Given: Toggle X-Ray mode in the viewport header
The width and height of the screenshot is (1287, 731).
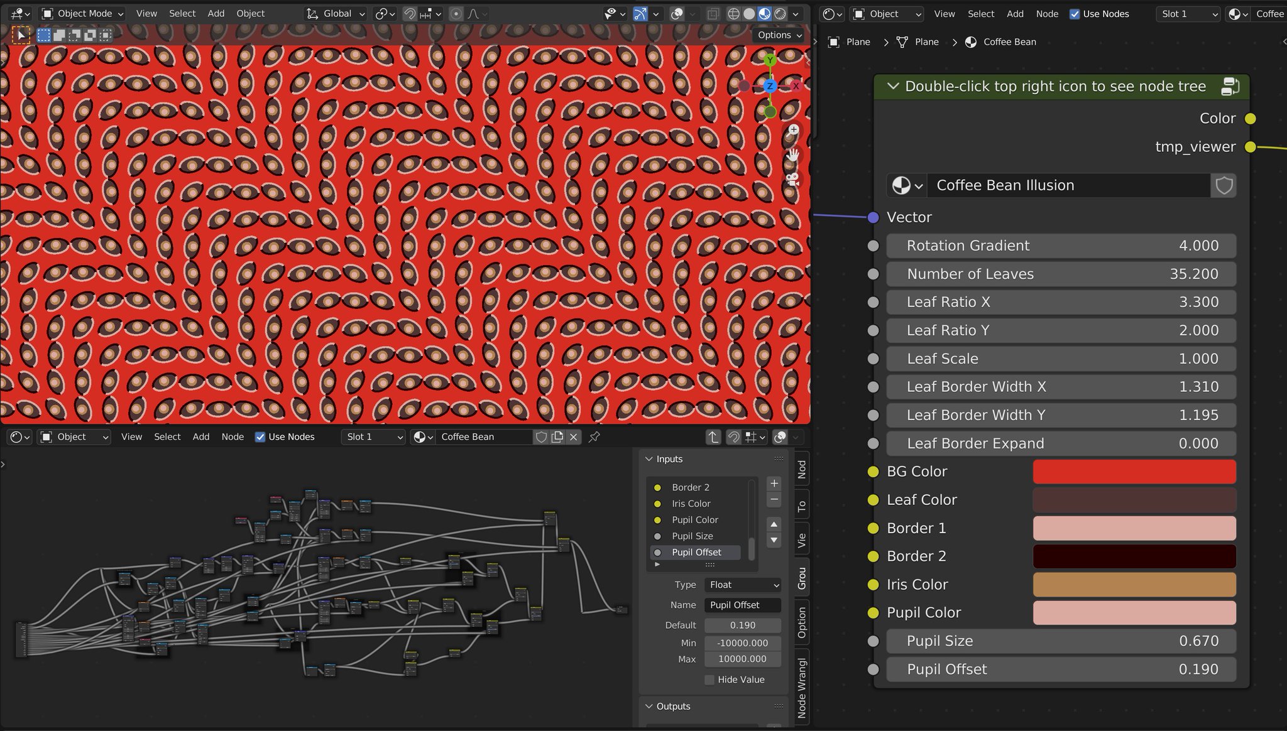Looking at the screenshot, I should pos(713,13).
